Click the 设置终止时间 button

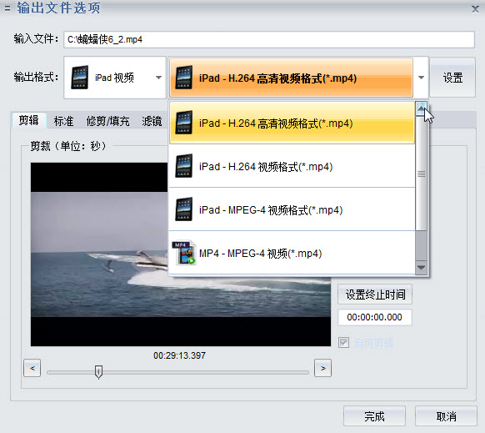point(375,295)
